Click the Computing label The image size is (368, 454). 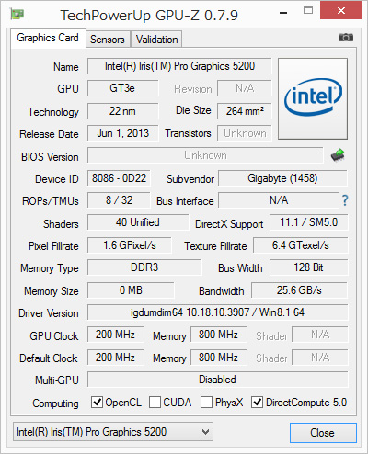pyautogui.click(x=55, y=403)
